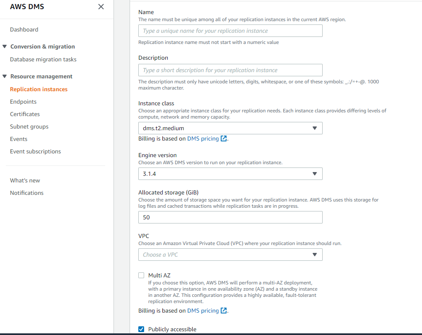Click the replication instance Name field
The height and width of the screenshot is (335, 422).
click(x=230, y=31)
